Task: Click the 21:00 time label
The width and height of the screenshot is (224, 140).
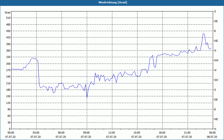Action: click(187, 133)
